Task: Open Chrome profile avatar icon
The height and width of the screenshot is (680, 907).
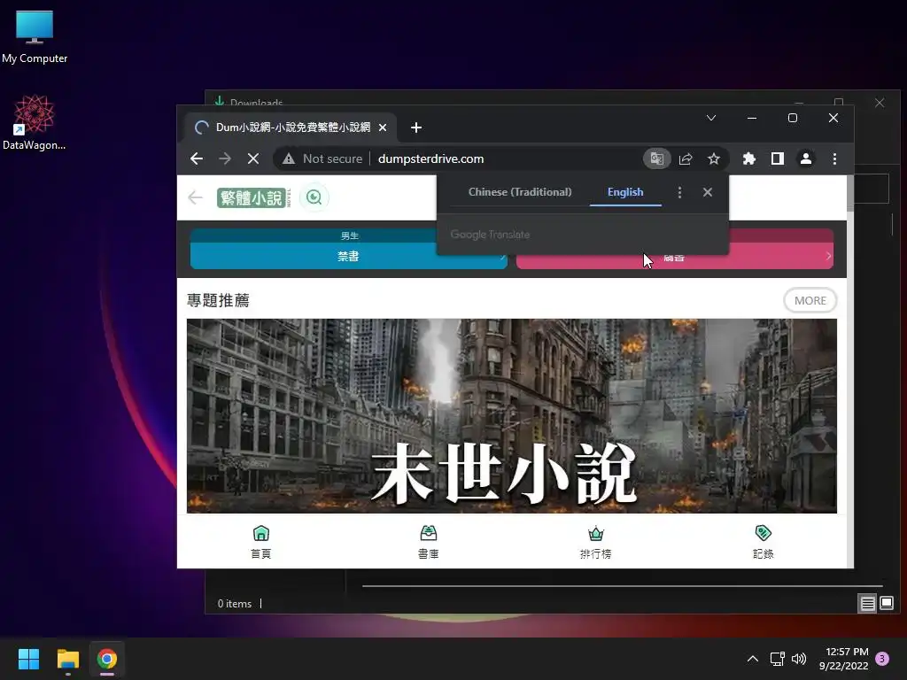Action: (806, 158)
